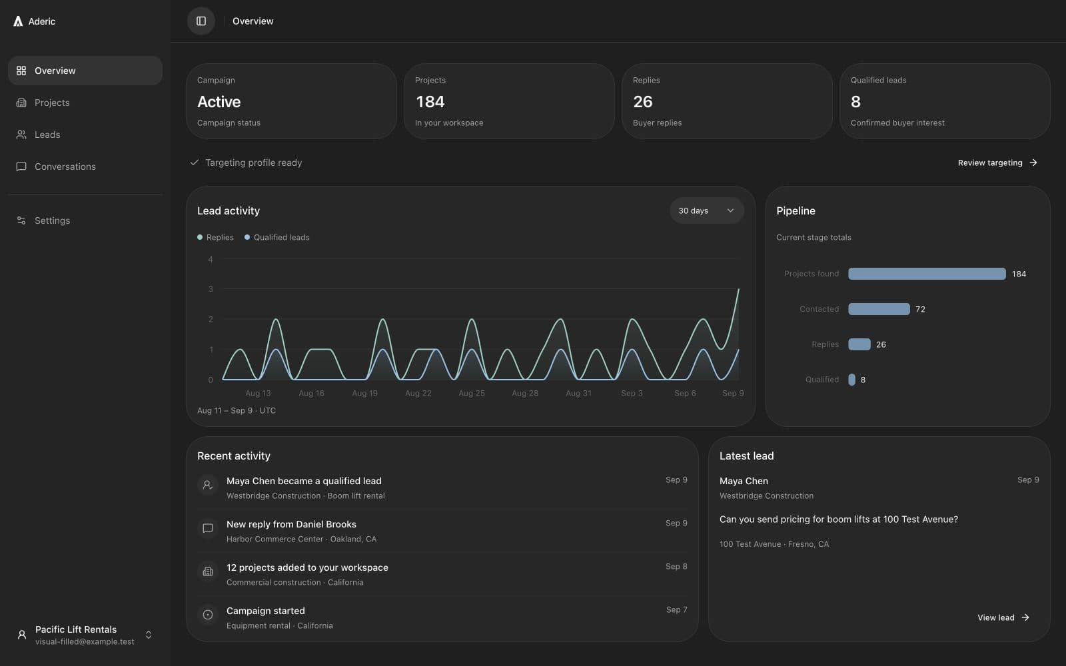Click the message icon on Daniel Brooks reply

click(x=208, y=528)
